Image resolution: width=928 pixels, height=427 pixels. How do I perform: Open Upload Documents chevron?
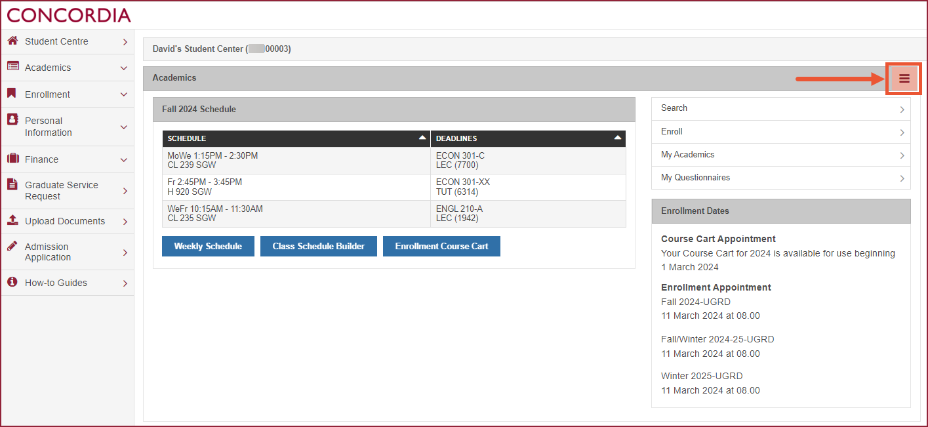coord(125,222)
